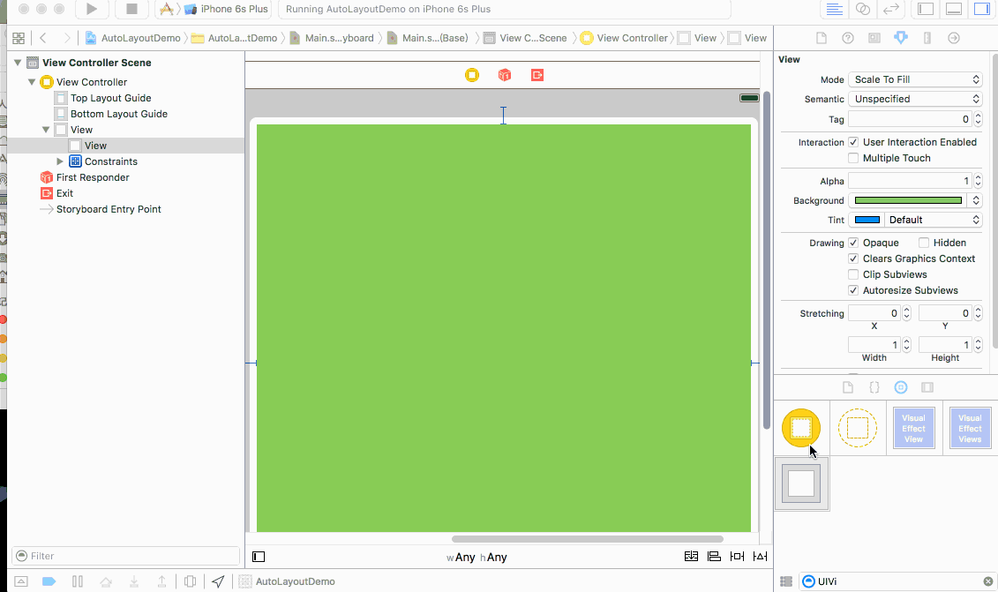Screen dimensions: 998x592
Task: Open the Pin constraints tool
Action: (737, 557)
